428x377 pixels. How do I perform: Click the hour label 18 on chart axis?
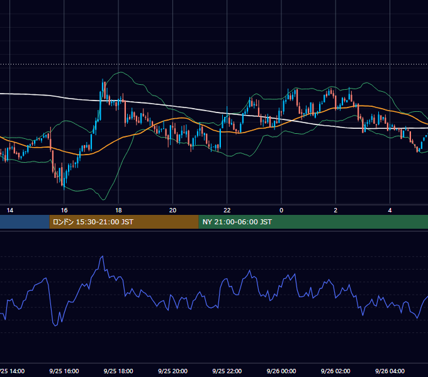pos(118,210)
